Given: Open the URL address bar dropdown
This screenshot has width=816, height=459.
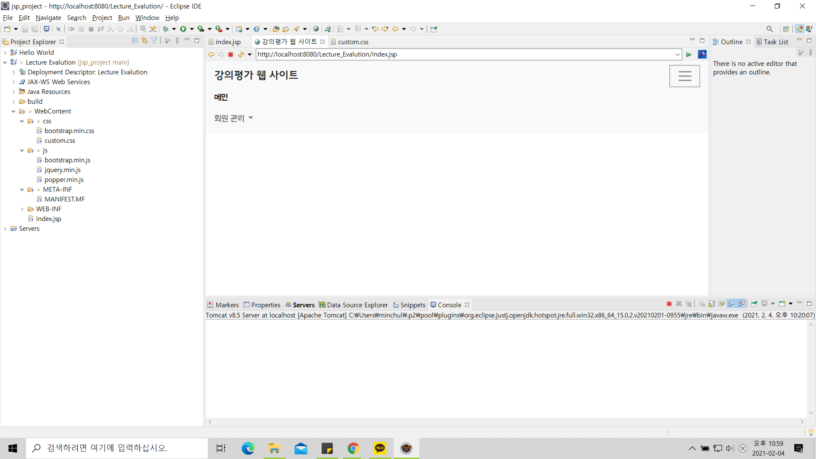Looking at the screenshot, I should pos(677,54).
